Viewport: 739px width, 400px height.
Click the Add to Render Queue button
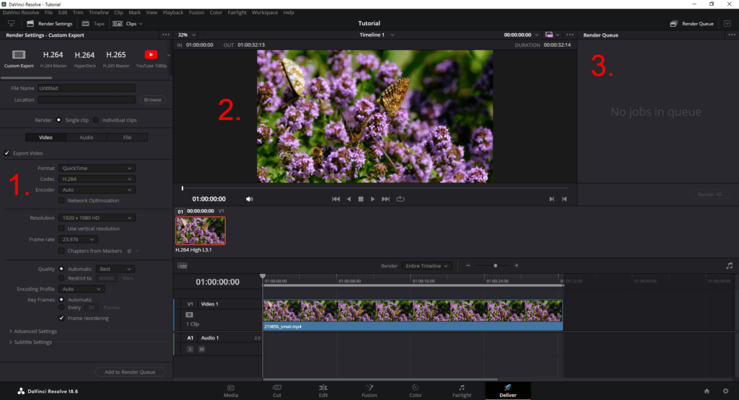130,372
